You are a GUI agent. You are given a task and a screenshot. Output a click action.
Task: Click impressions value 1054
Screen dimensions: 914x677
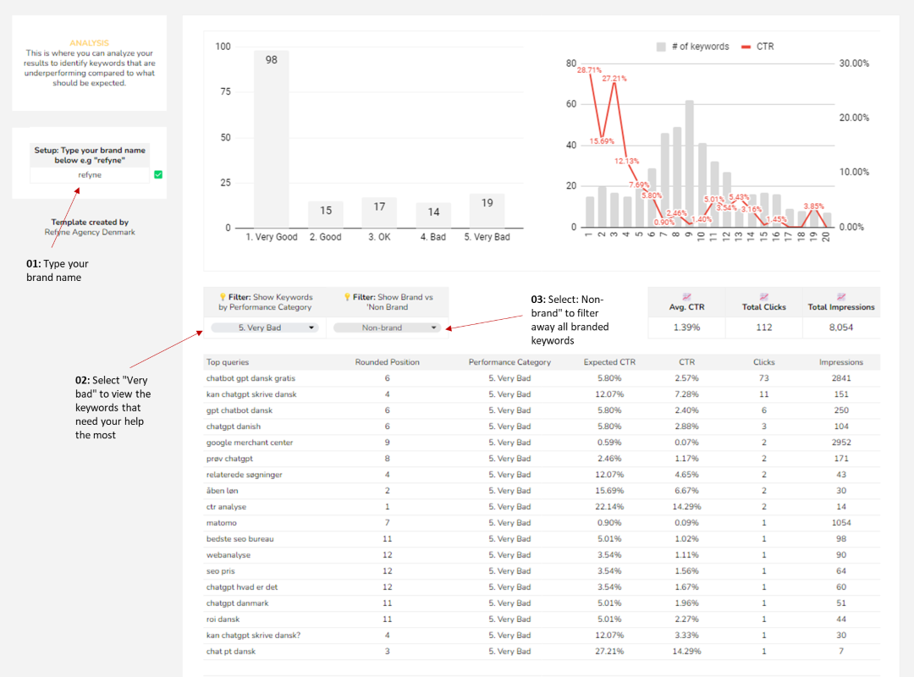(x=840, y=522)
